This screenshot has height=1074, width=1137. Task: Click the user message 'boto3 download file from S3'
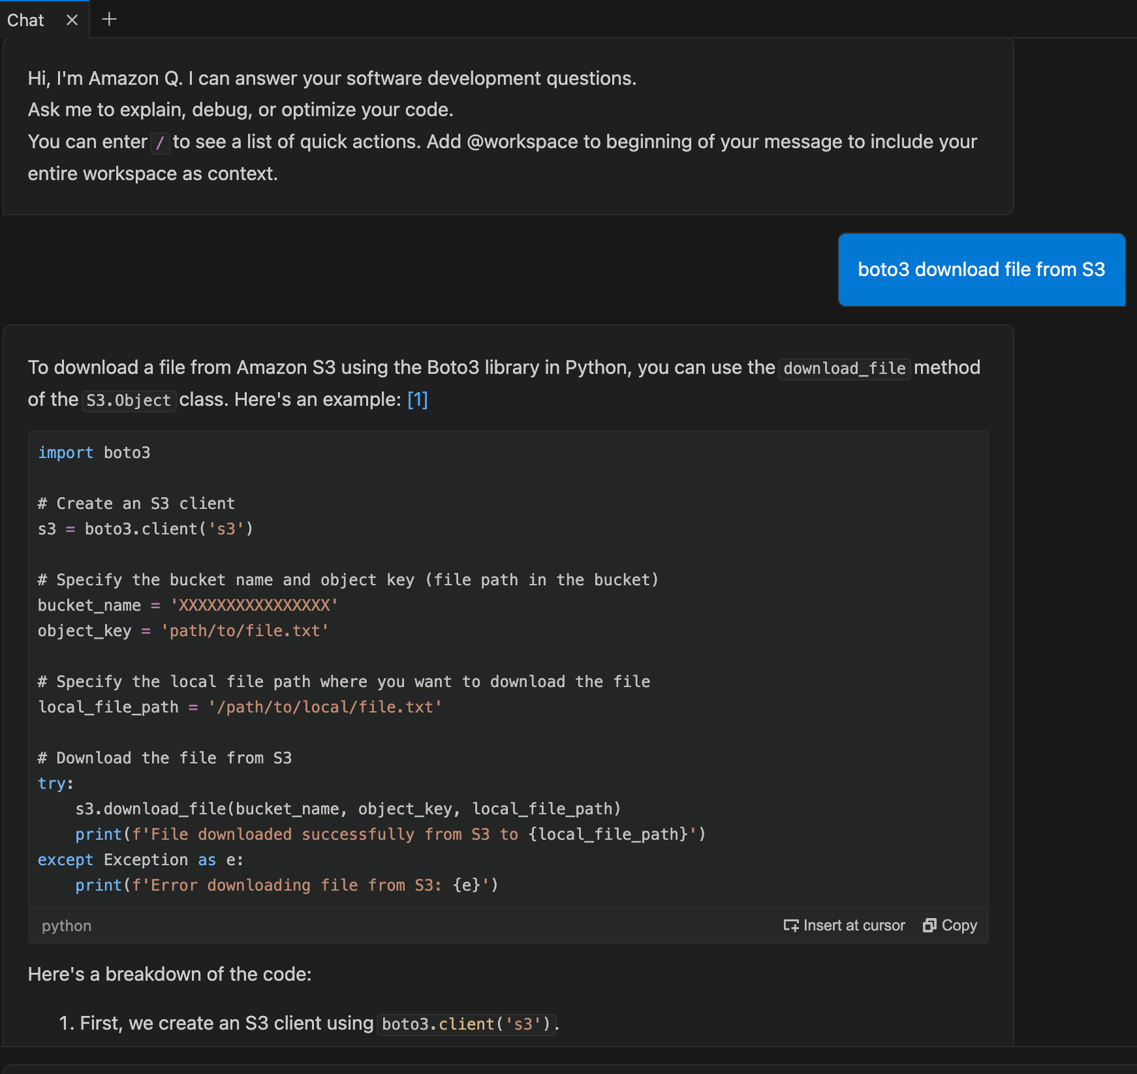point(981,269)
